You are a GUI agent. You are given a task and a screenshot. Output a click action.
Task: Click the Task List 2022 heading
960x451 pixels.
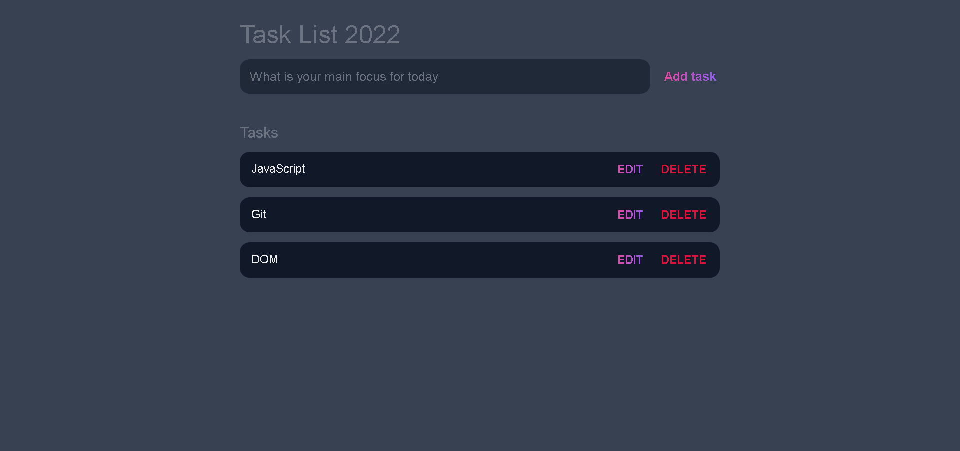(x=320, y=34)
